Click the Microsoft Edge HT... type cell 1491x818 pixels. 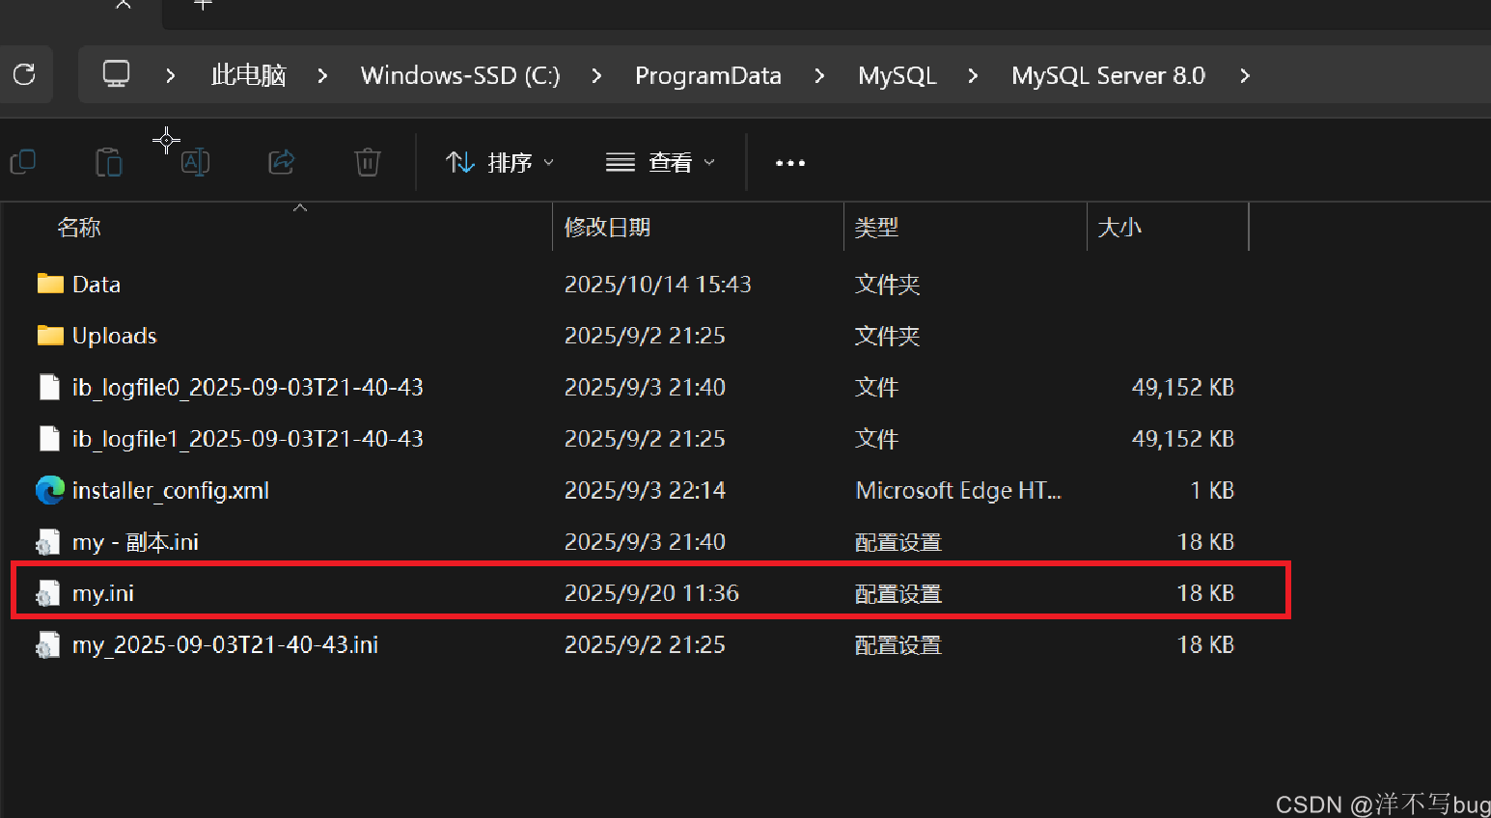pyautogui.click(x=958, y=490)
